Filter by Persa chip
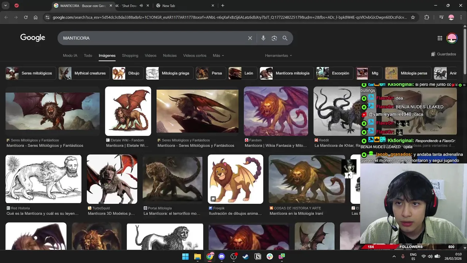Screen dimensions: 467x263 point(211,73)
